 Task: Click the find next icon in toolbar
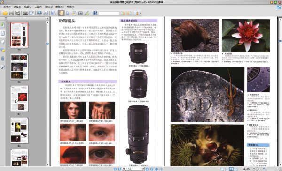[x=129, y=13]
